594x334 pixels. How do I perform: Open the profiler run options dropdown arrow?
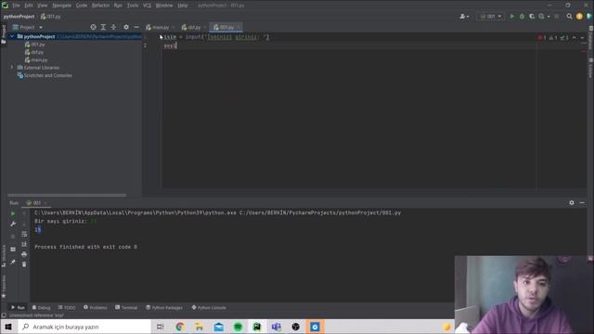549,17
